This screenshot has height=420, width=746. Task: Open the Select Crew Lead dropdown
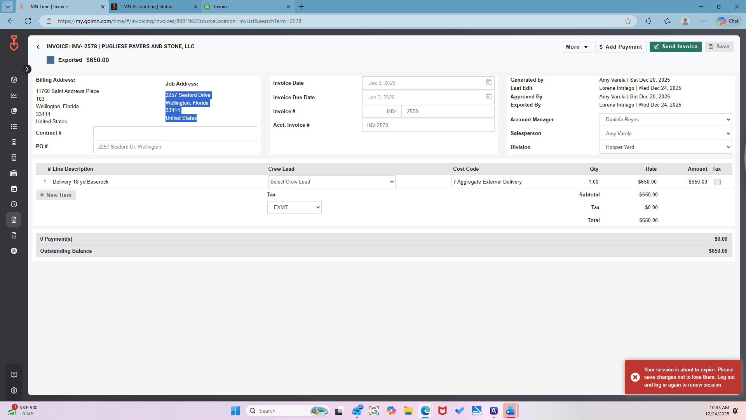click(332, 182)
